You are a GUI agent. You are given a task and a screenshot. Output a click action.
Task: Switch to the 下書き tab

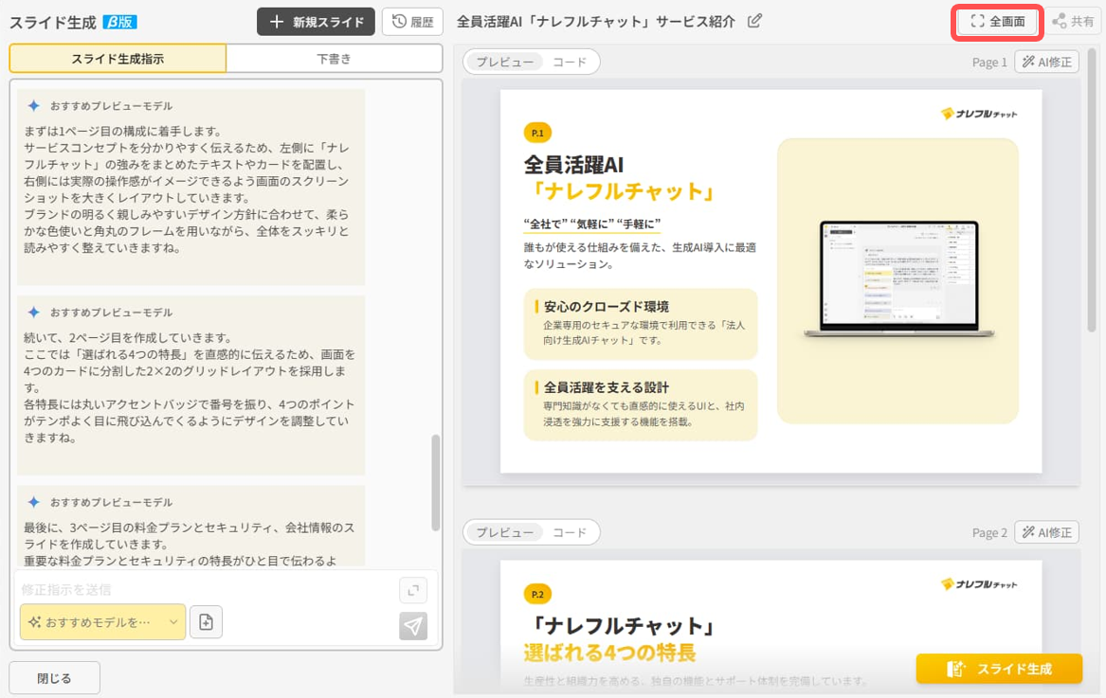pyautogui.click(x=334, y=59)
